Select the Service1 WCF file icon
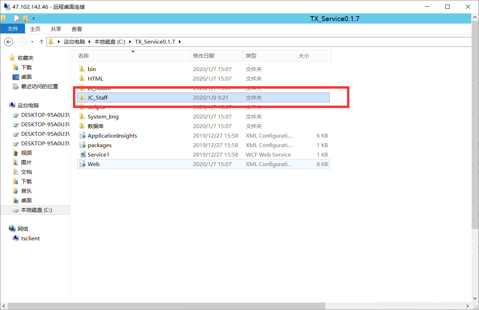The height and width of the screenshot is (310, 479). click(82, 154)
